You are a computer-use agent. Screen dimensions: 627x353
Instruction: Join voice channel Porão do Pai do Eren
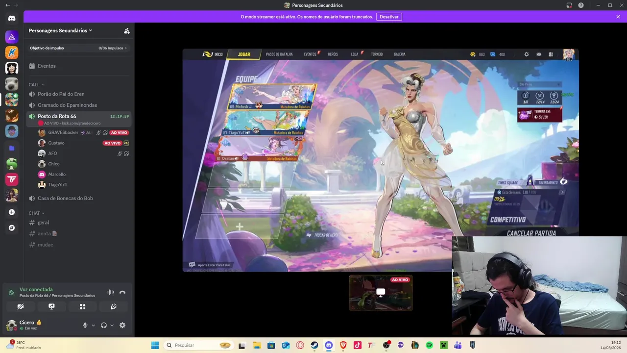coord(79,94)
